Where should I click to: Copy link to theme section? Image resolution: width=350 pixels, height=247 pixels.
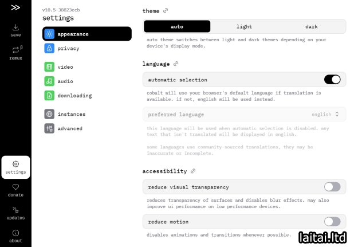pos(166,11)
